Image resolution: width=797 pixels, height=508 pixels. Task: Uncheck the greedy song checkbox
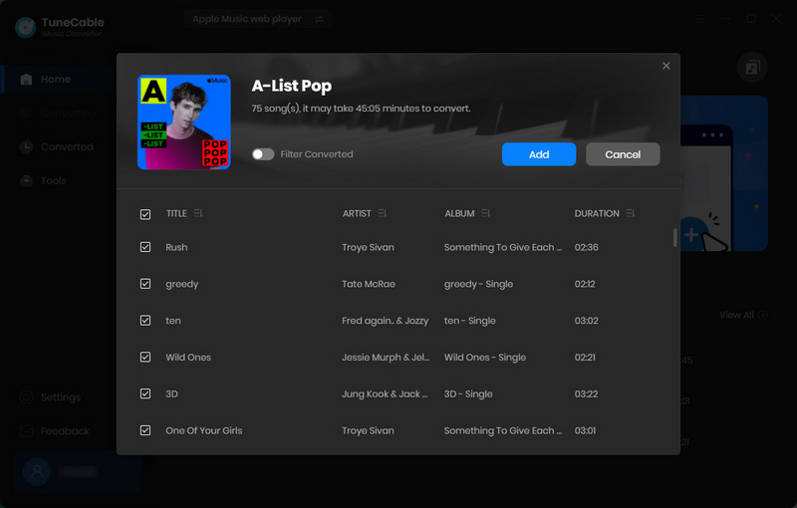pyautogui.click(x=145, y=284)
